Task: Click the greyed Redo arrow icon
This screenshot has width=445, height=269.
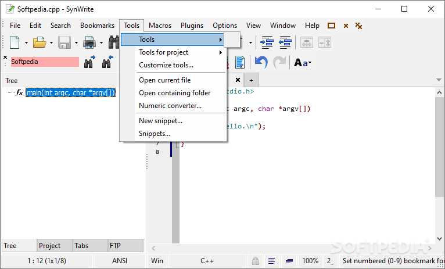Action: (279, 62)
